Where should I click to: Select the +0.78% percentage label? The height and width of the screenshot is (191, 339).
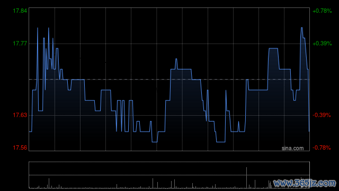coord(322,11)
